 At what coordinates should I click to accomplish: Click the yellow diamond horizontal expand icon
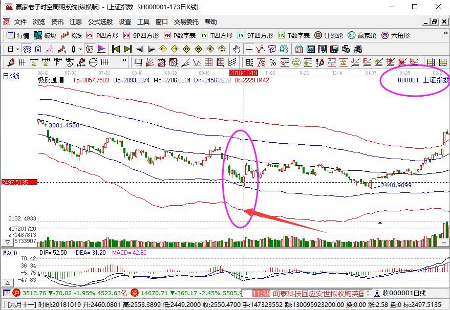click(x=186, y=49)
